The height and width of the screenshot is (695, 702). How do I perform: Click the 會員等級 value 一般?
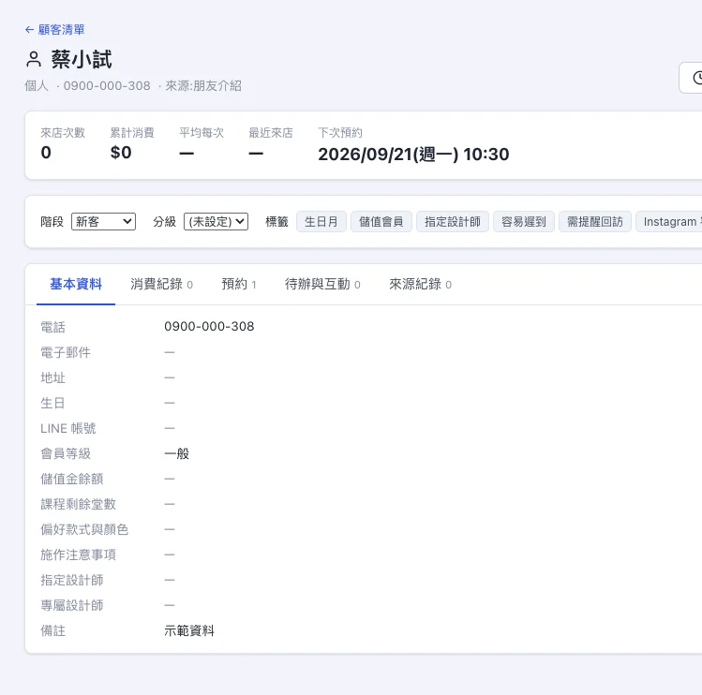coord(177,453)
